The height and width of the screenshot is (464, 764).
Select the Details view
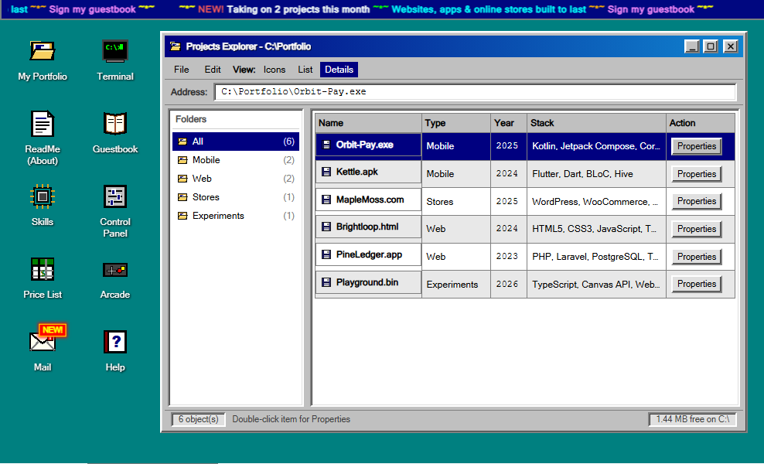pyautogui.click(x=339, y=69)
